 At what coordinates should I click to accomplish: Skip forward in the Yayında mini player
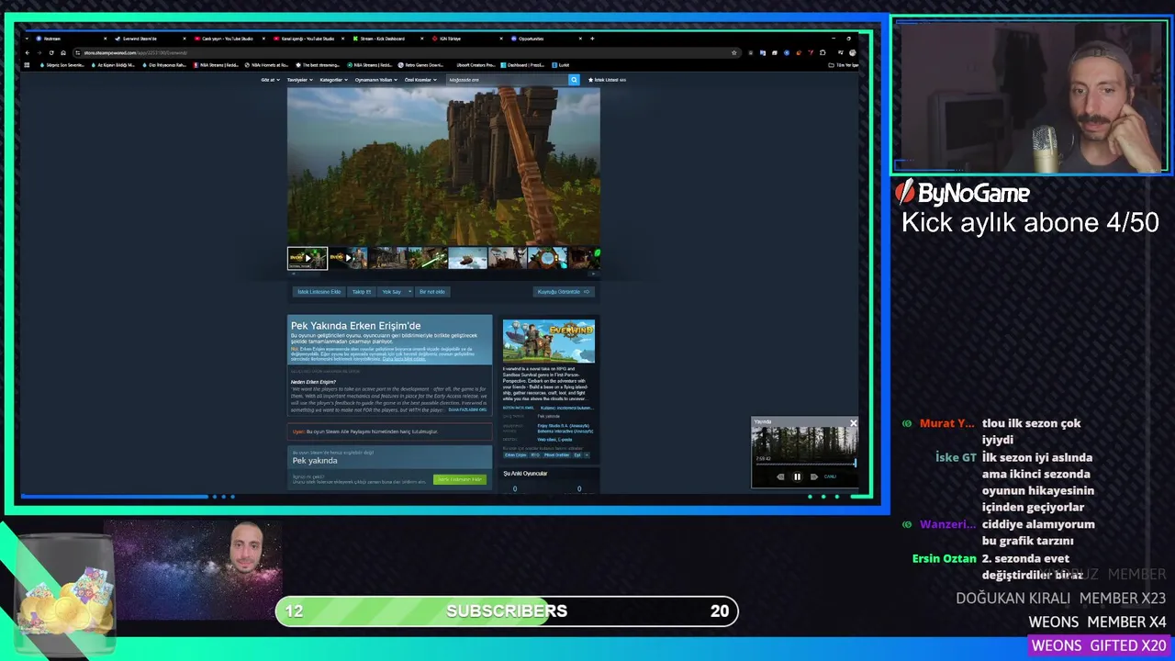813,476
